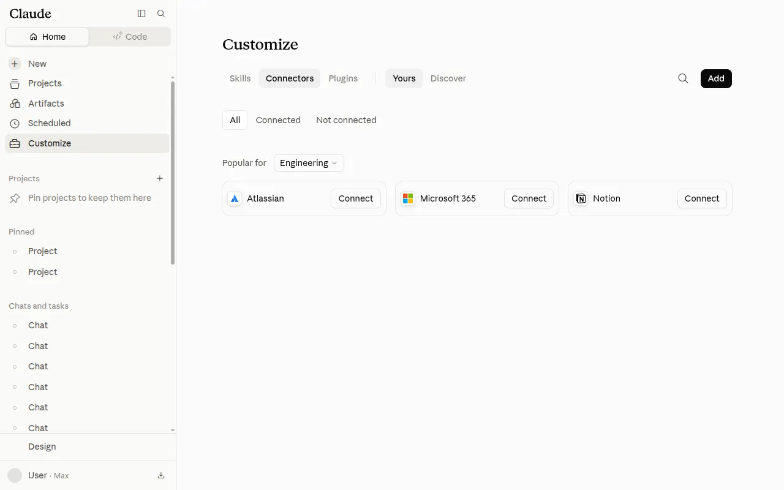Image resolution: width=784 pixels, height=490 pixels.
Task: Click the pin icon beside Pin projects
Action: click(x=15, y=198)
